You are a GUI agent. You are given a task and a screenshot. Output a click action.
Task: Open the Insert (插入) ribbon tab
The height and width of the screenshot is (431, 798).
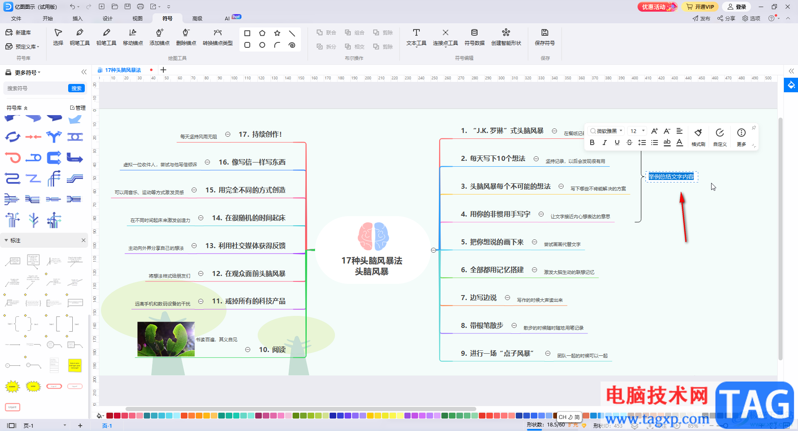point(78,18)
